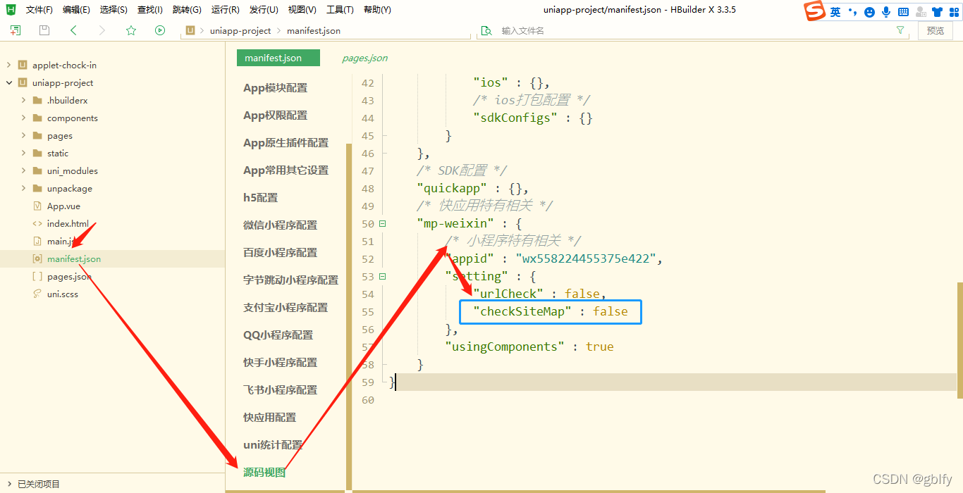Click the 输入文件名 search field
The width and height of the screenshot is (963, 493).
point(694,30)
